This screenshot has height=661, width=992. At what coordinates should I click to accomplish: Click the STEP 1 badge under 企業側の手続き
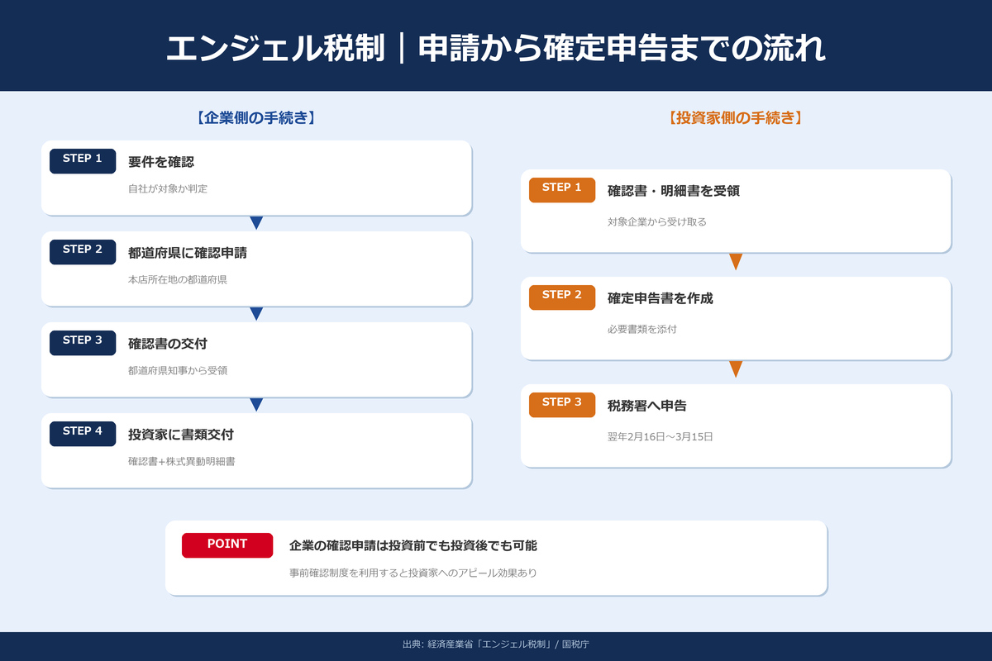coord(82,161)
